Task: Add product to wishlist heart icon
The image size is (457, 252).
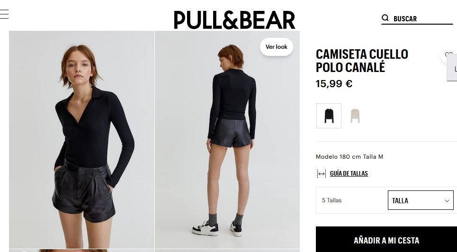Action: [449, 55]
